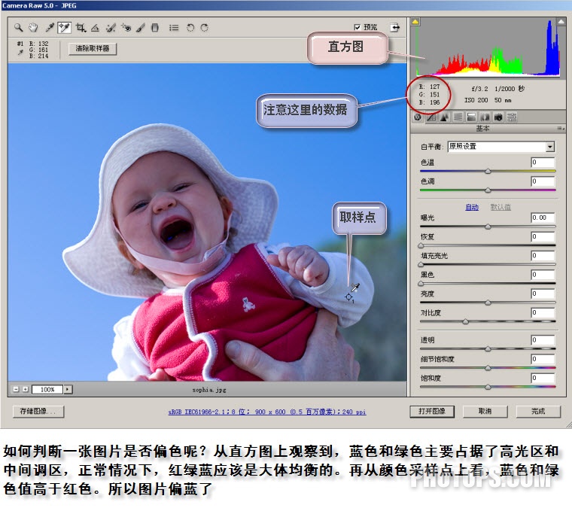This screenshot has width=572, height=511.
Task: Open the workflow options sRGB link
Action: (267, 412)
